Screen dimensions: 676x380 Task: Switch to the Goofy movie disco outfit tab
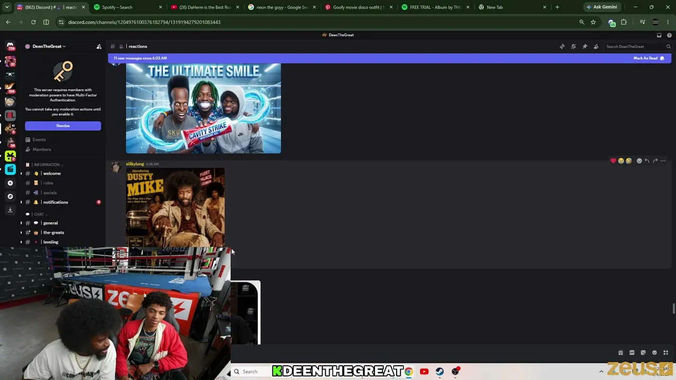pos(359,7)
